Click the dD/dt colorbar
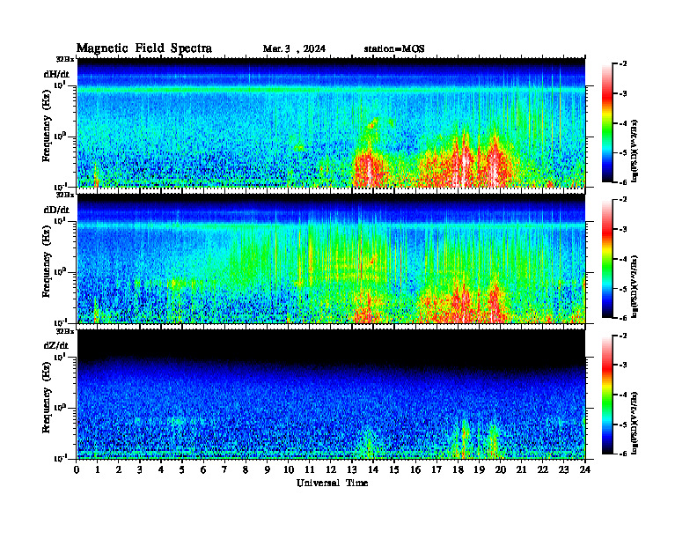The image size is (697, 539). [606, 259]
